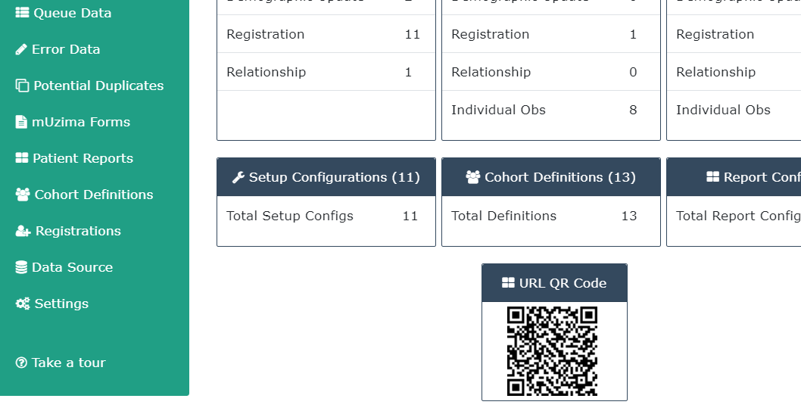The height and width of the screenshot is (411, 801).
Task: Go to Settings in the sidebar
Action: (x=52, y=304)
